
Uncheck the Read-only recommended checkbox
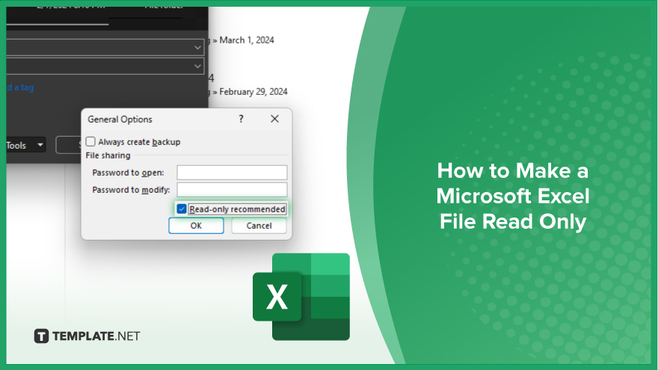pyautogui.click(x=181, y=209)
